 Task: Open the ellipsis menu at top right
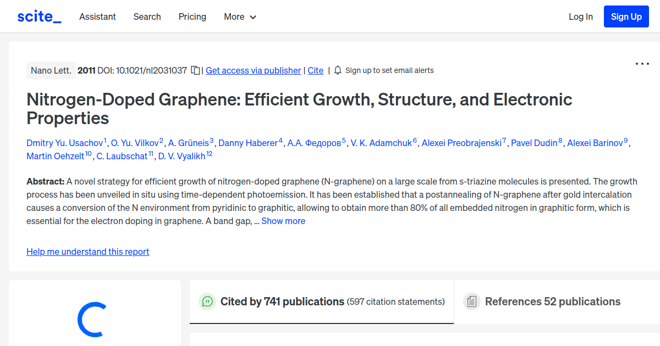coord(642,64)
